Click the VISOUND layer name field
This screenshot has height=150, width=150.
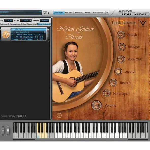coord(30,29)
